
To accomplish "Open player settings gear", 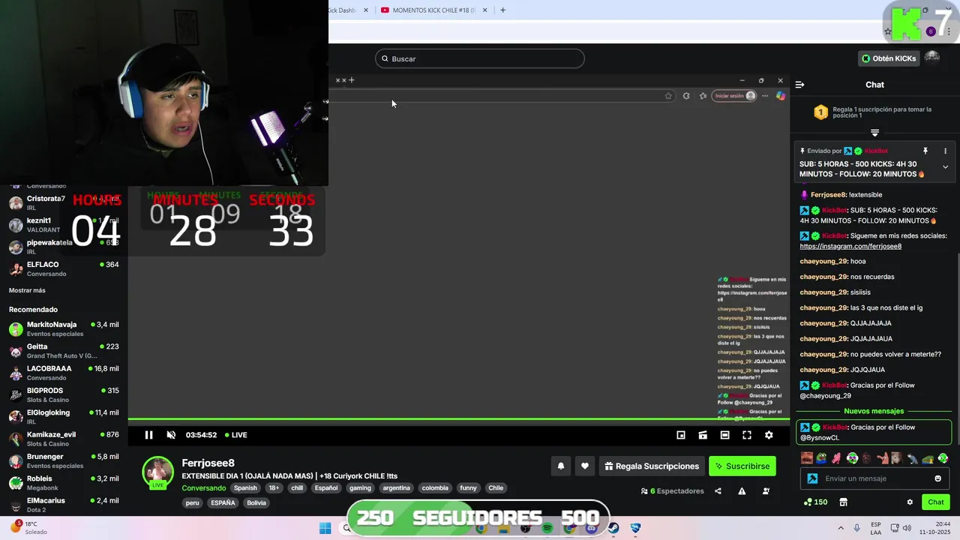I will coord(769,435).
